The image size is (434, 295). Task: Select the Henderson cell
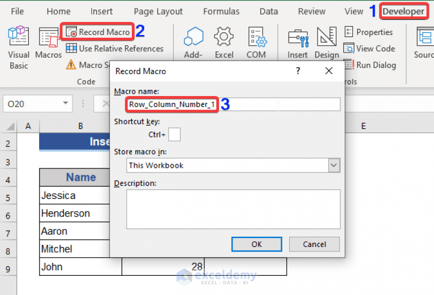[75, 213]
